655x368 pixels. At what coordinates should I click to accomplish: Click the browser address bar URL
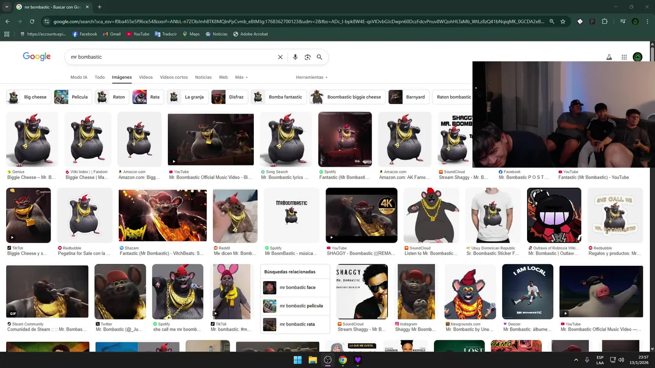[x=299, y=21]
